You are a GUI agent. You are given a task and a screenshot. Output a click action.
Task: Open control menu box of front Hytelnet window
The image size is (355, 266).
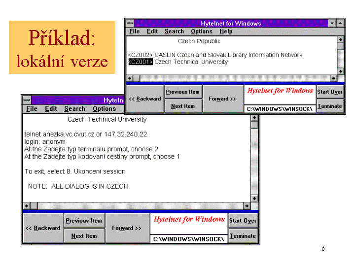130,23
